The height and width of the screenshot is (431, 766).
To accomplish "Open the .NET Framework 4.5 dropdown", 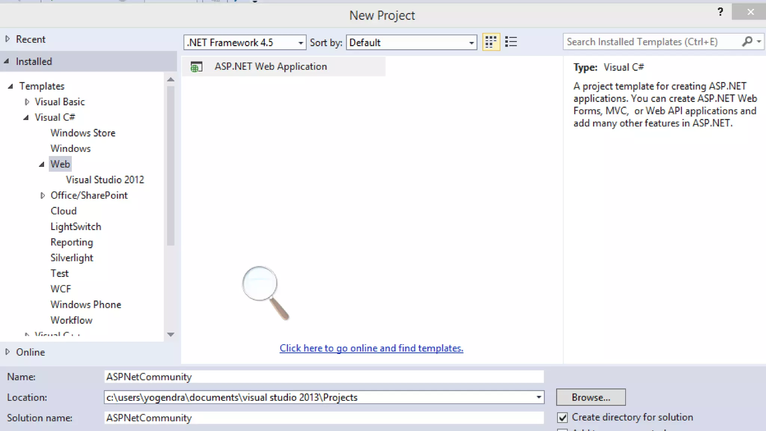I will tap(300, 43).
